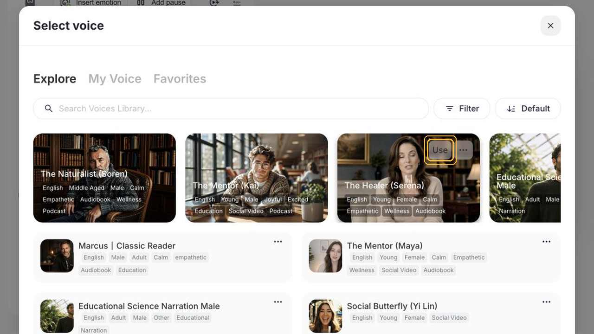Click the "Other" tag on Educational Science Narration row
This screenshot has height=334, width=594.
[161, 318]
